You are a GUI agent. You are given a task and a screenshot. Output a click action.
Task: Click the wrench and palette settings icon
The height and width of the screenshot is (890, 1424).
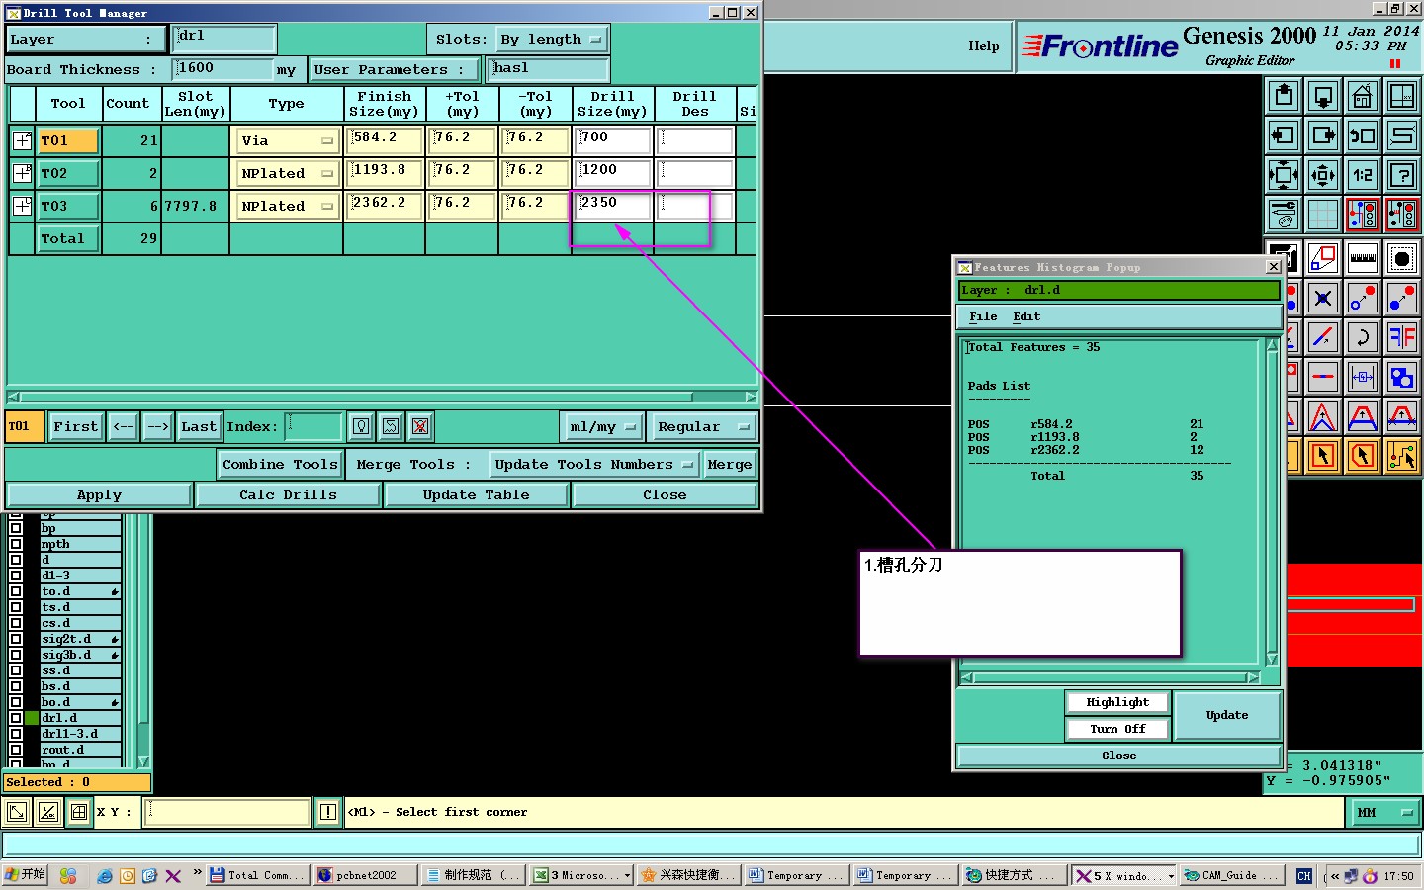point(1284,214)
